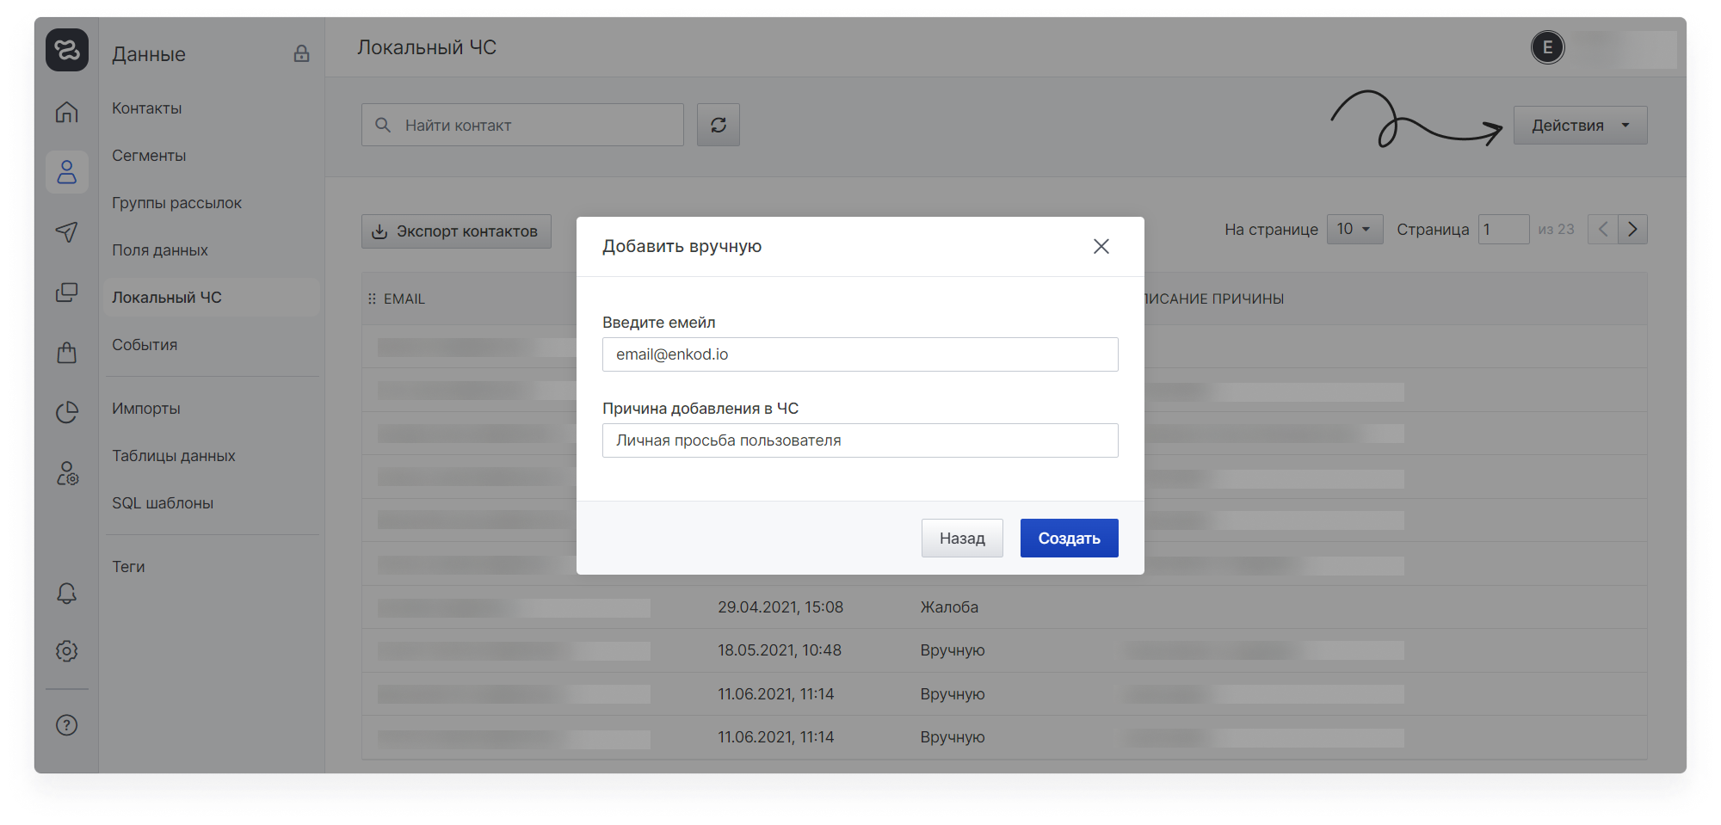
Task: Go to the next page arrow
Action: [x=1632, y=230]
